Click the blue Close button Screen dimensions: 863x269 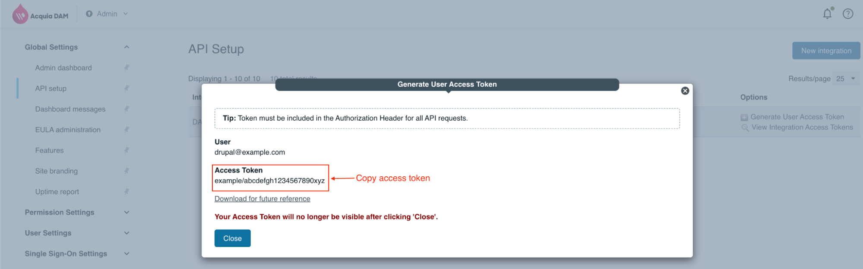tap(233, 238)
